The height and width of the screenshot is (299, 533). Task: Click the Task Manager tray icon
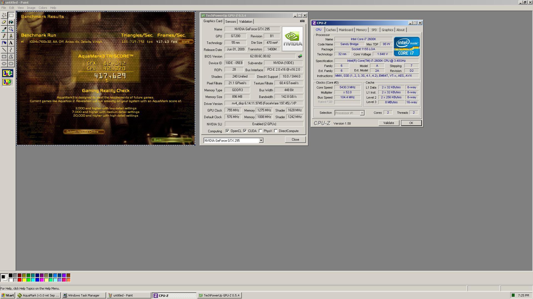[x=513, y=295]
